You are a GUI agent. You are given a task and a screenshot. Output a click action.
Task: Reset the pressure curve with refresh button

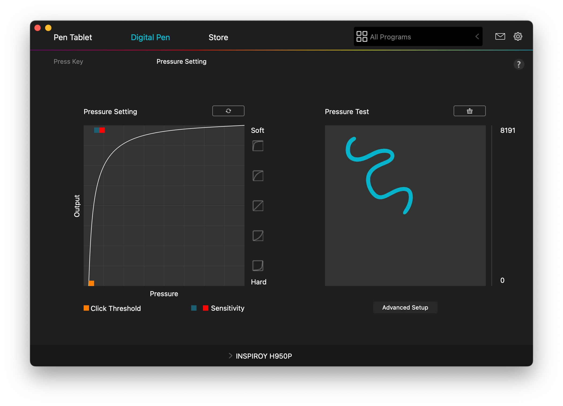tap(228, 111)
